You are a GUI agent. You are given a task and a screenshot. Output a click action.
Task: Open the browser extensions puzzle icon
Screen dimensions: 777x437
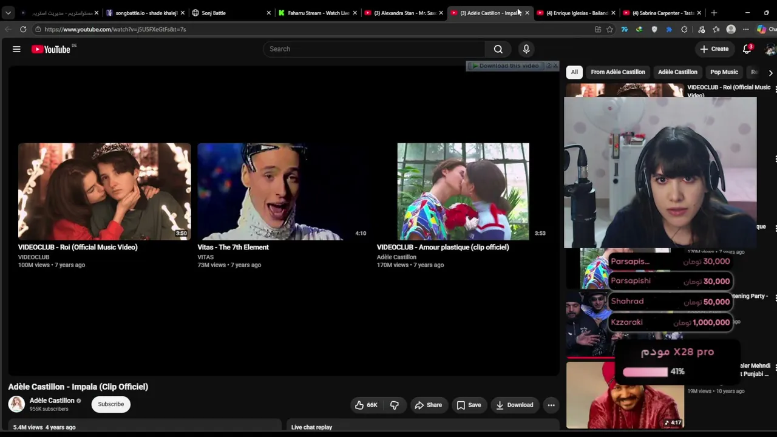point(684,29)
